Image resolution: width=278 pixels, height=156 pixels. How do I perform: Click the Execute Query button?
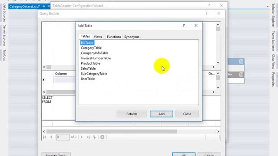point(56,154)
